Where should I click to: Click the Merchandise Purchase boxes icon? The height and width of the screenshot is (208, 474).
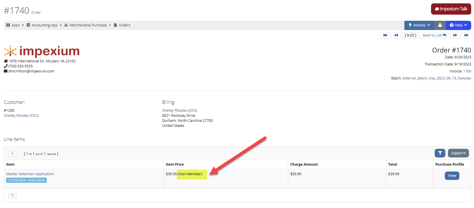click(x=66, y=25)
